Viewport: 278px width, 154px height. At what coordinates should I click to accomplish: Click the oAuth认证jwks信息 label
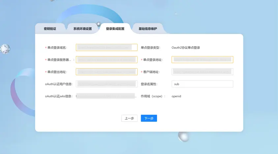pos(59,96)
